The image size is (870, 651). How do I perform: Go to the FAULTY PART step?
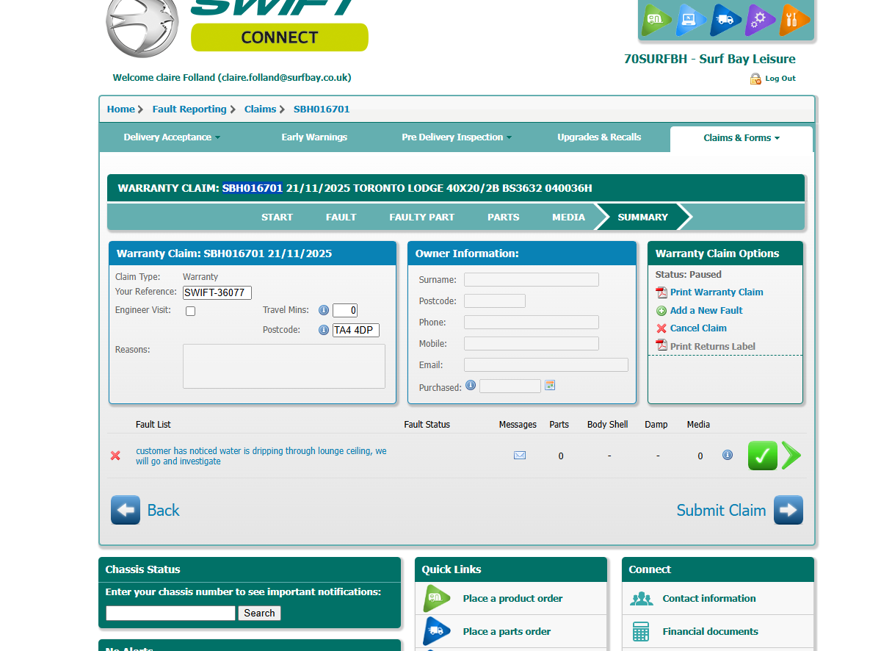(421, 217)
